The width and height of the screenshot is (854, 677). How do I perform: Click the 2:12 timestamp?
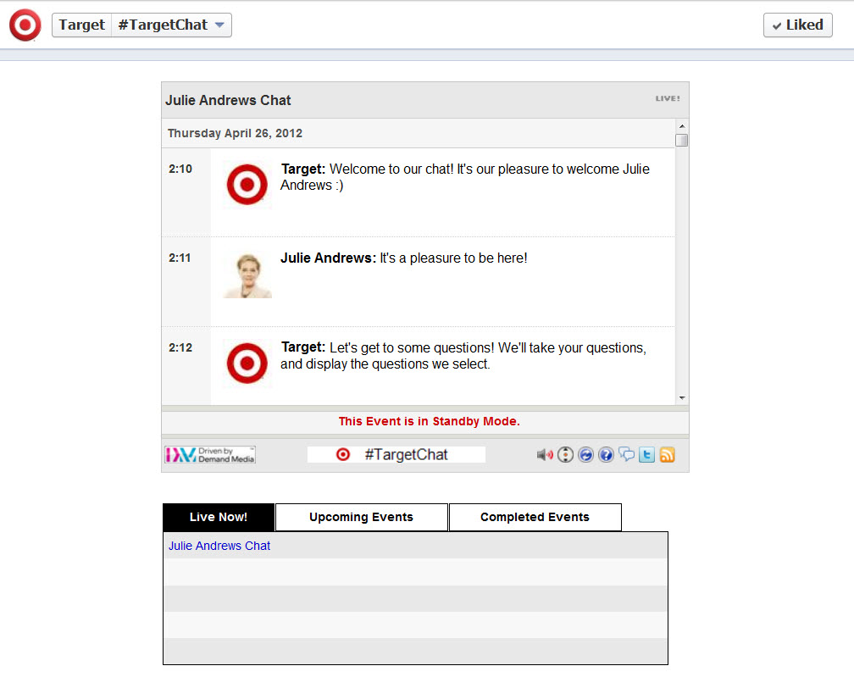click(180, 347)
